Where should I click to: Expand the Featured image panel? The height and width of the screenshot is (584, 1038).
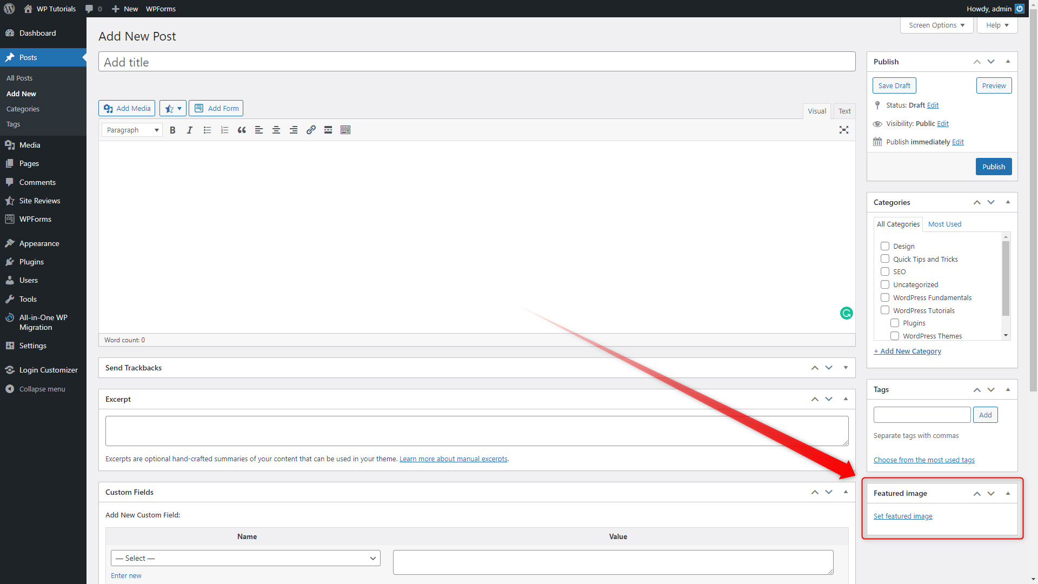[x=1007, y=493]
